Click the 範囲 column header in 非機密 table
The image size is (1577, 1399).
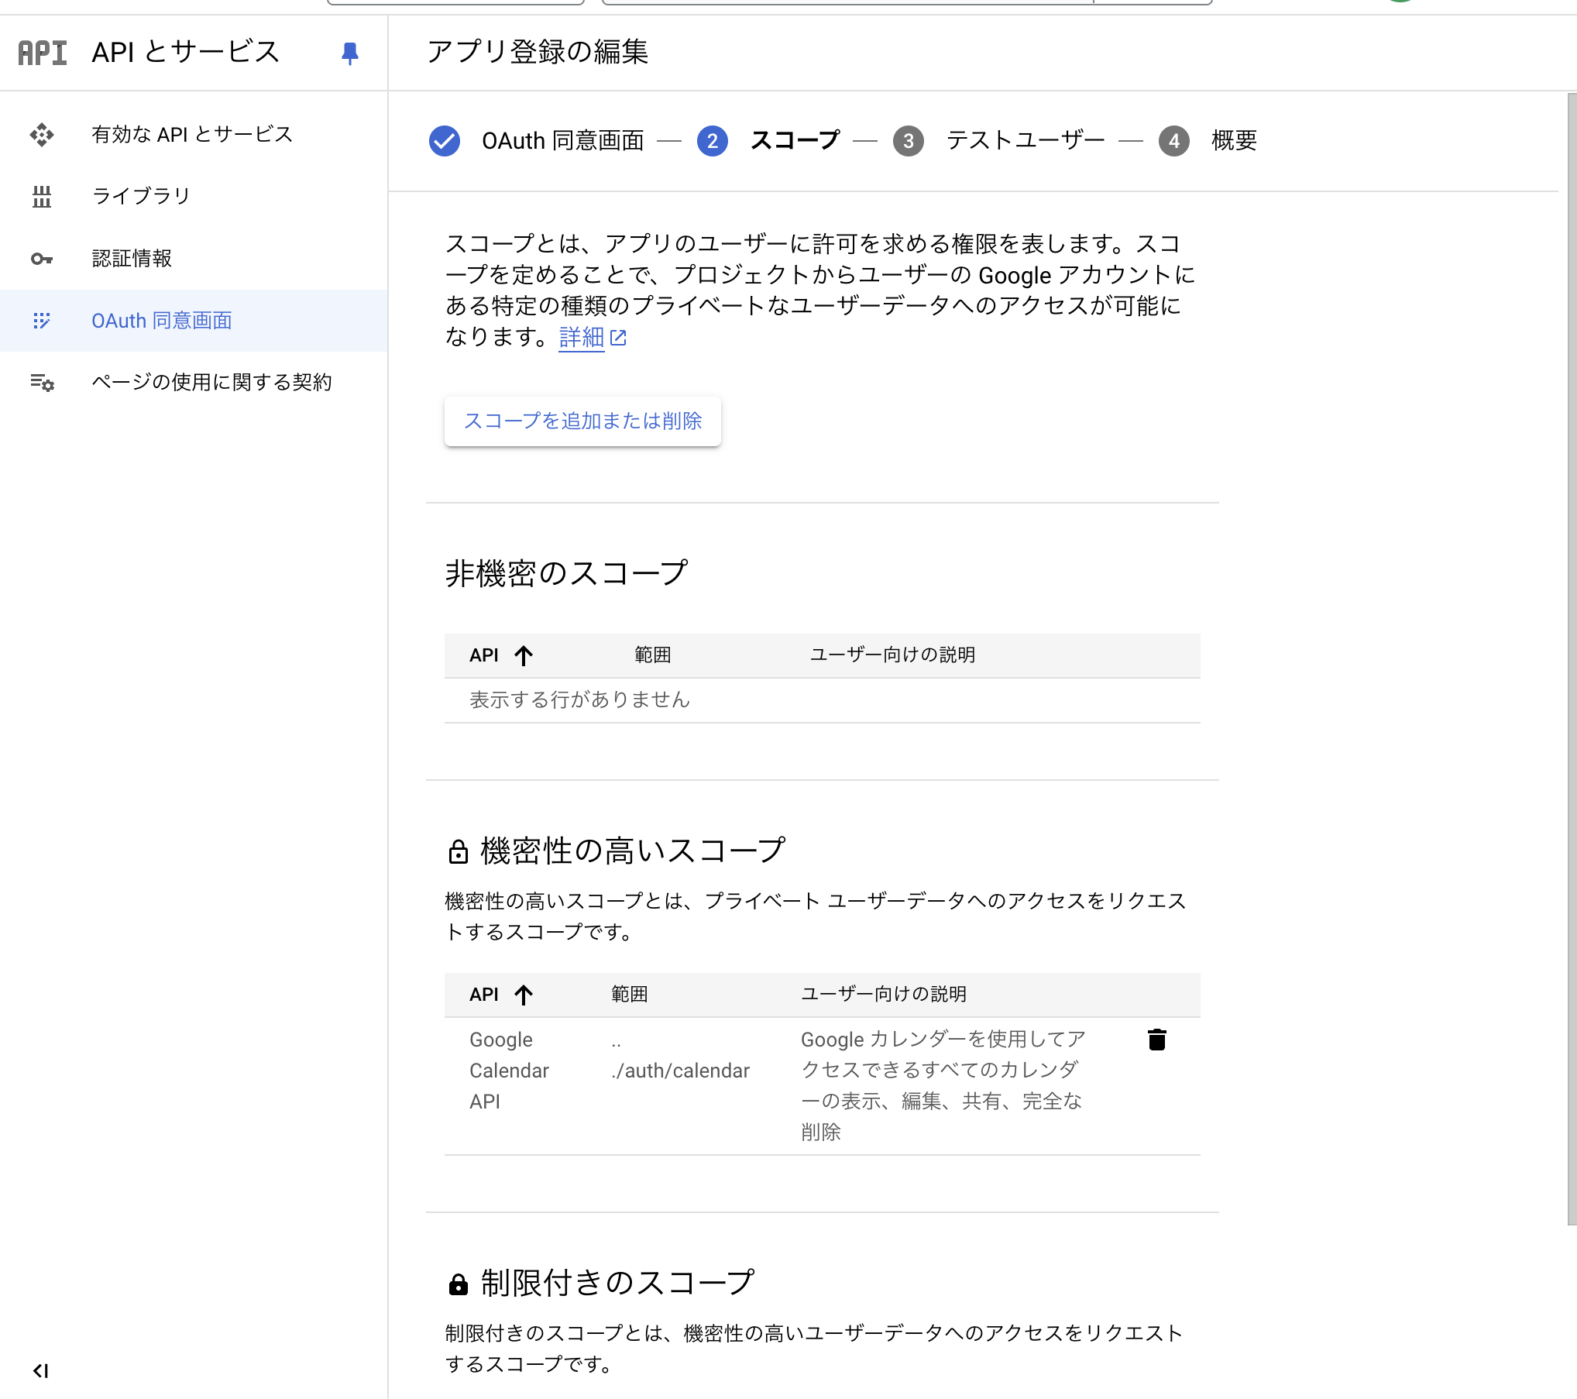point(653,655)
